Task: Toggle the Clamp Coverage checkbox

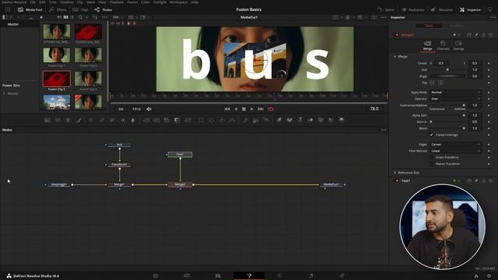Action: (x=431, y=135)
